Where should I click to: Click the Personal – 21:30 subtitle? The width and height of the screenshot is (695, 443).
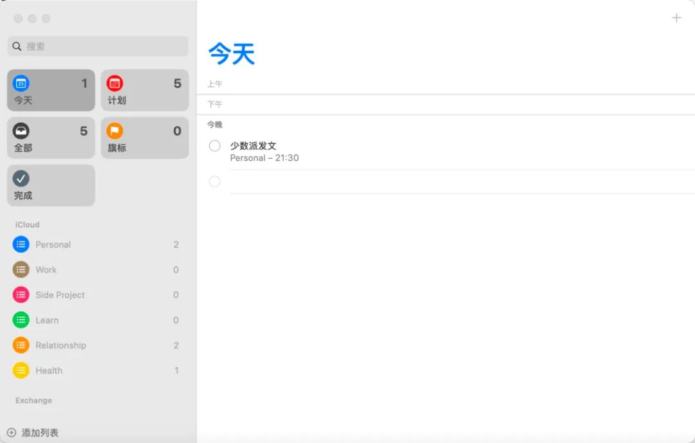tap(264, 158)
